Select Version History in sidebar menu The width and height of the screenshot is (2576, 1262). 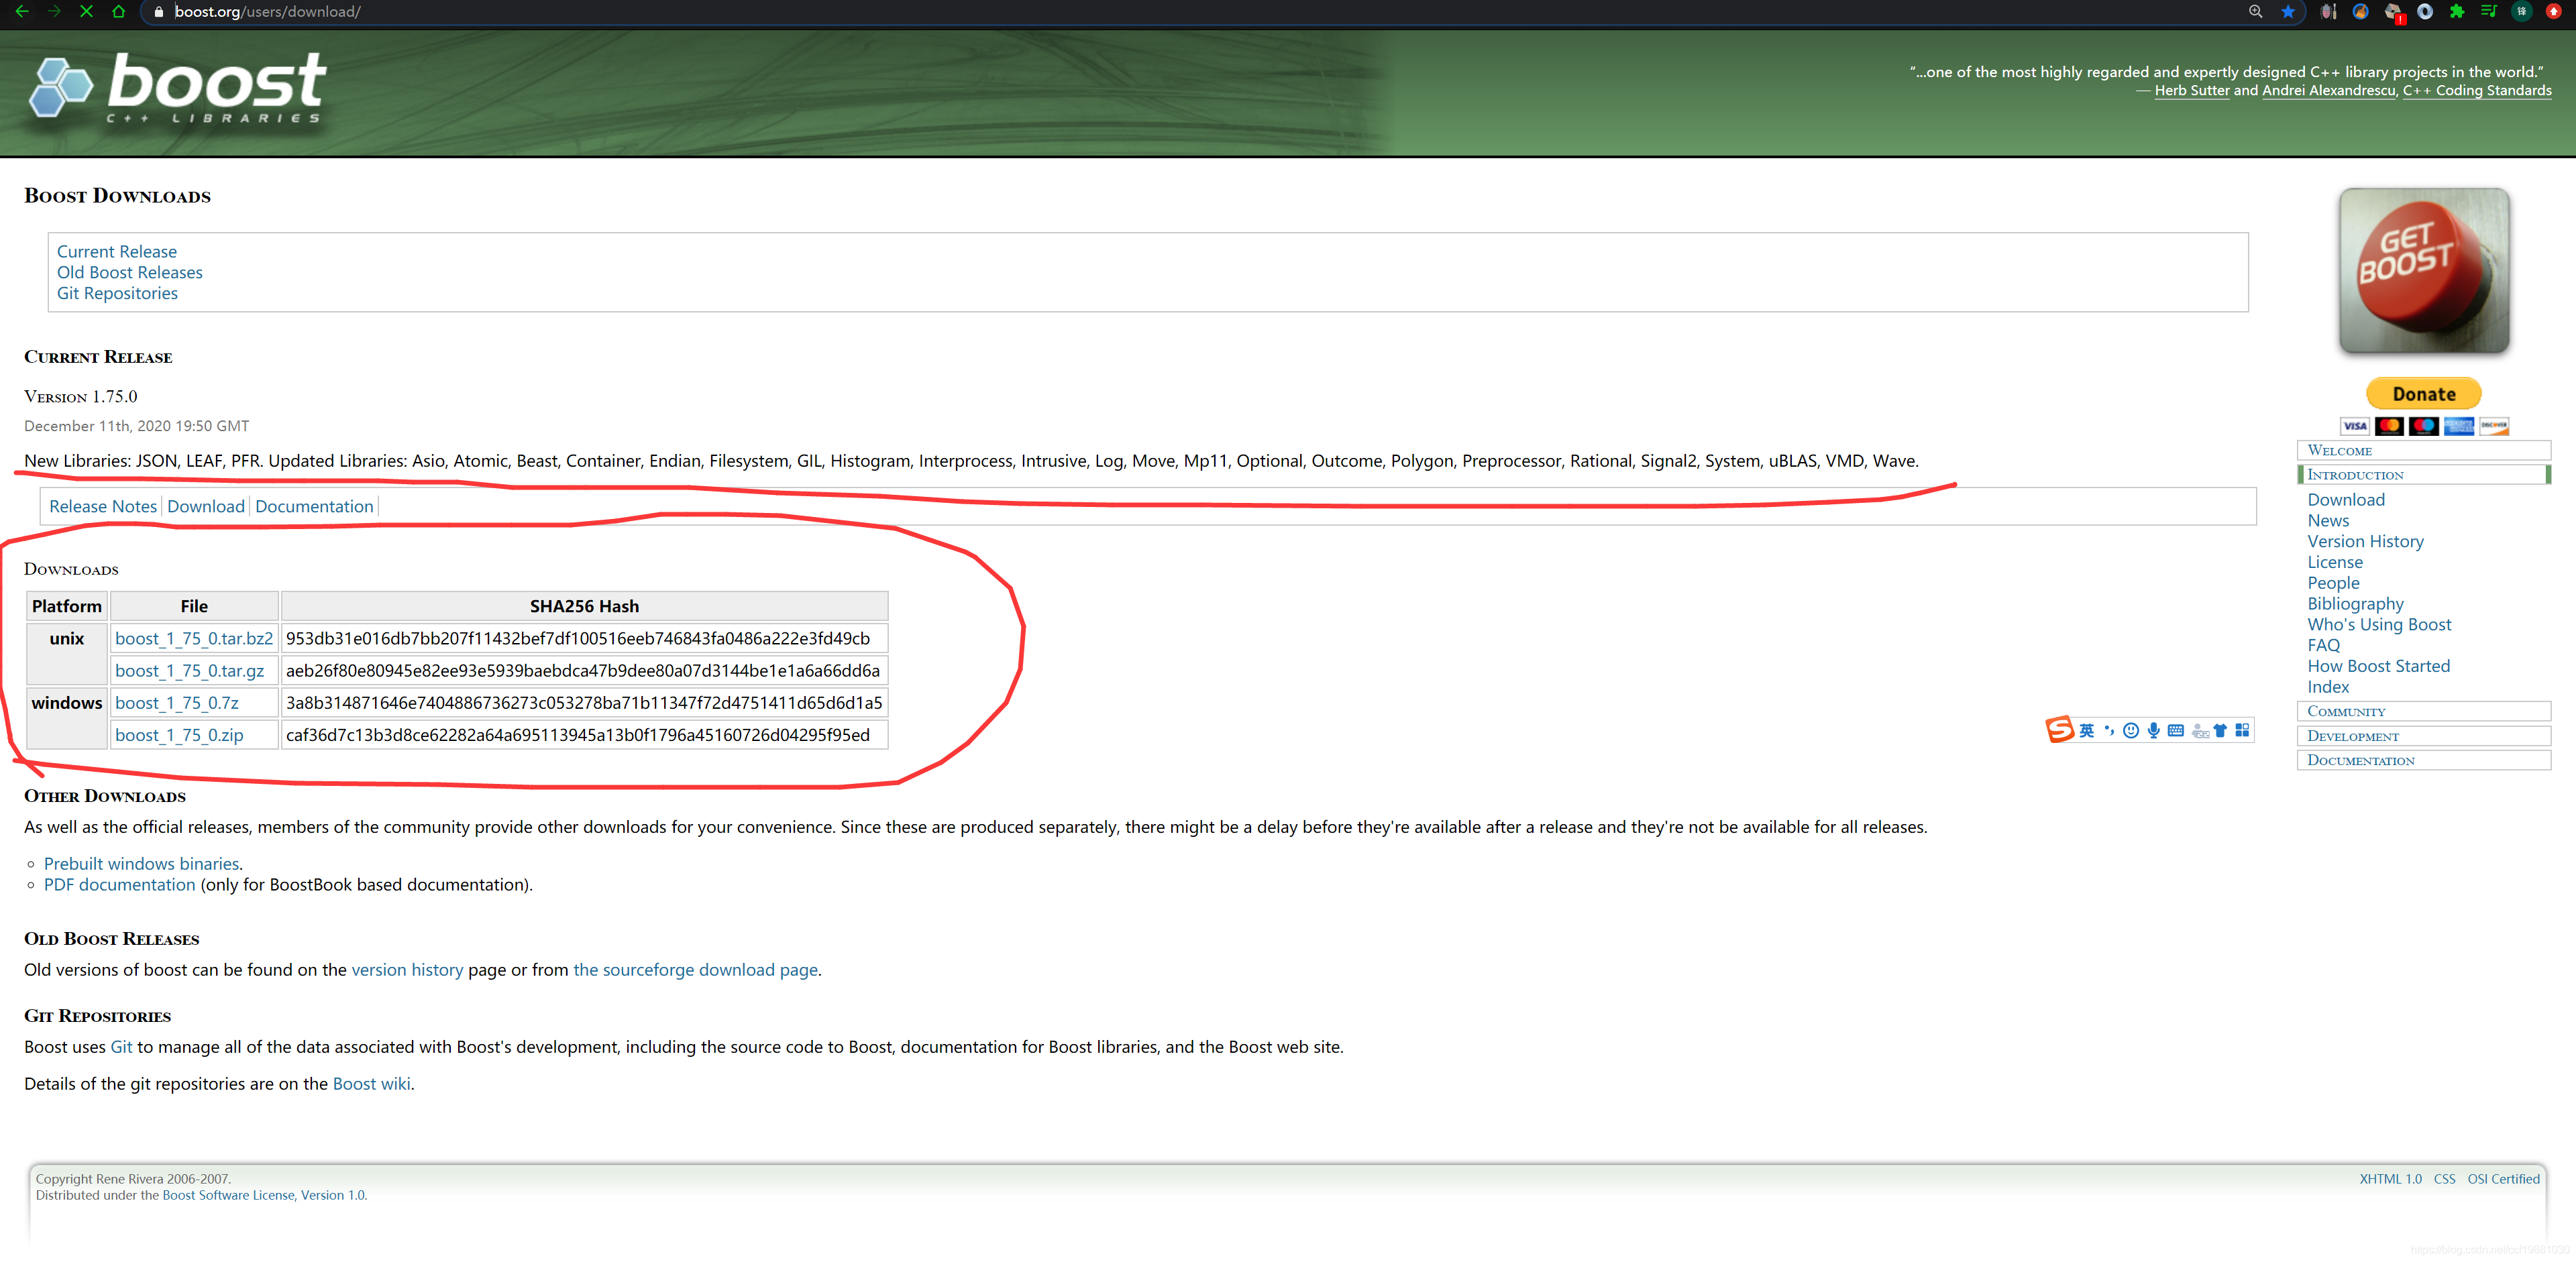coord(2365,542)
